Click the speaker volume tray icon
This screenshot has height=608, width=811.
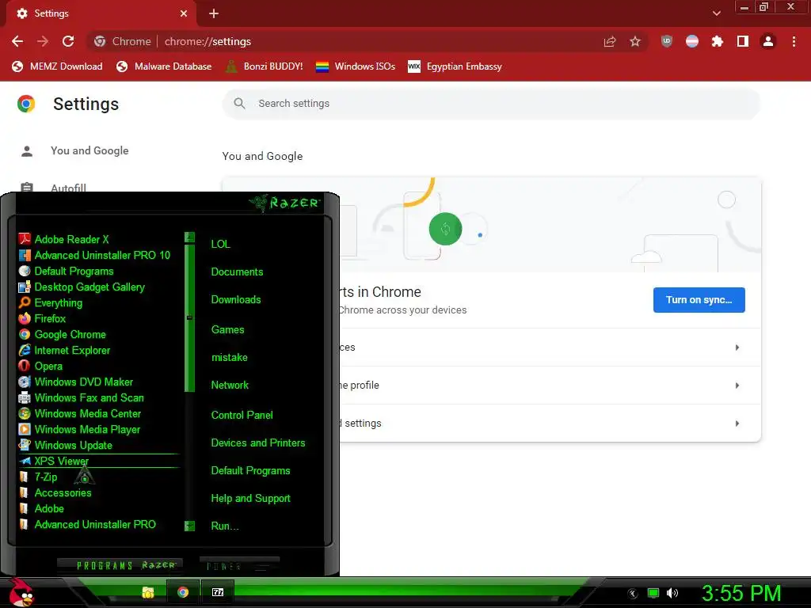click(x=672, y=593)
